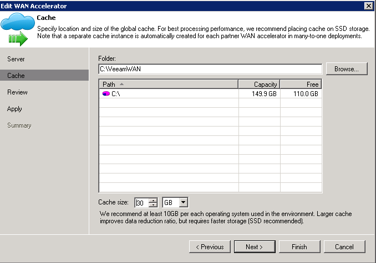Sort by the Free column header
Viewport: 376px width, 263px height.
point(301,85)
